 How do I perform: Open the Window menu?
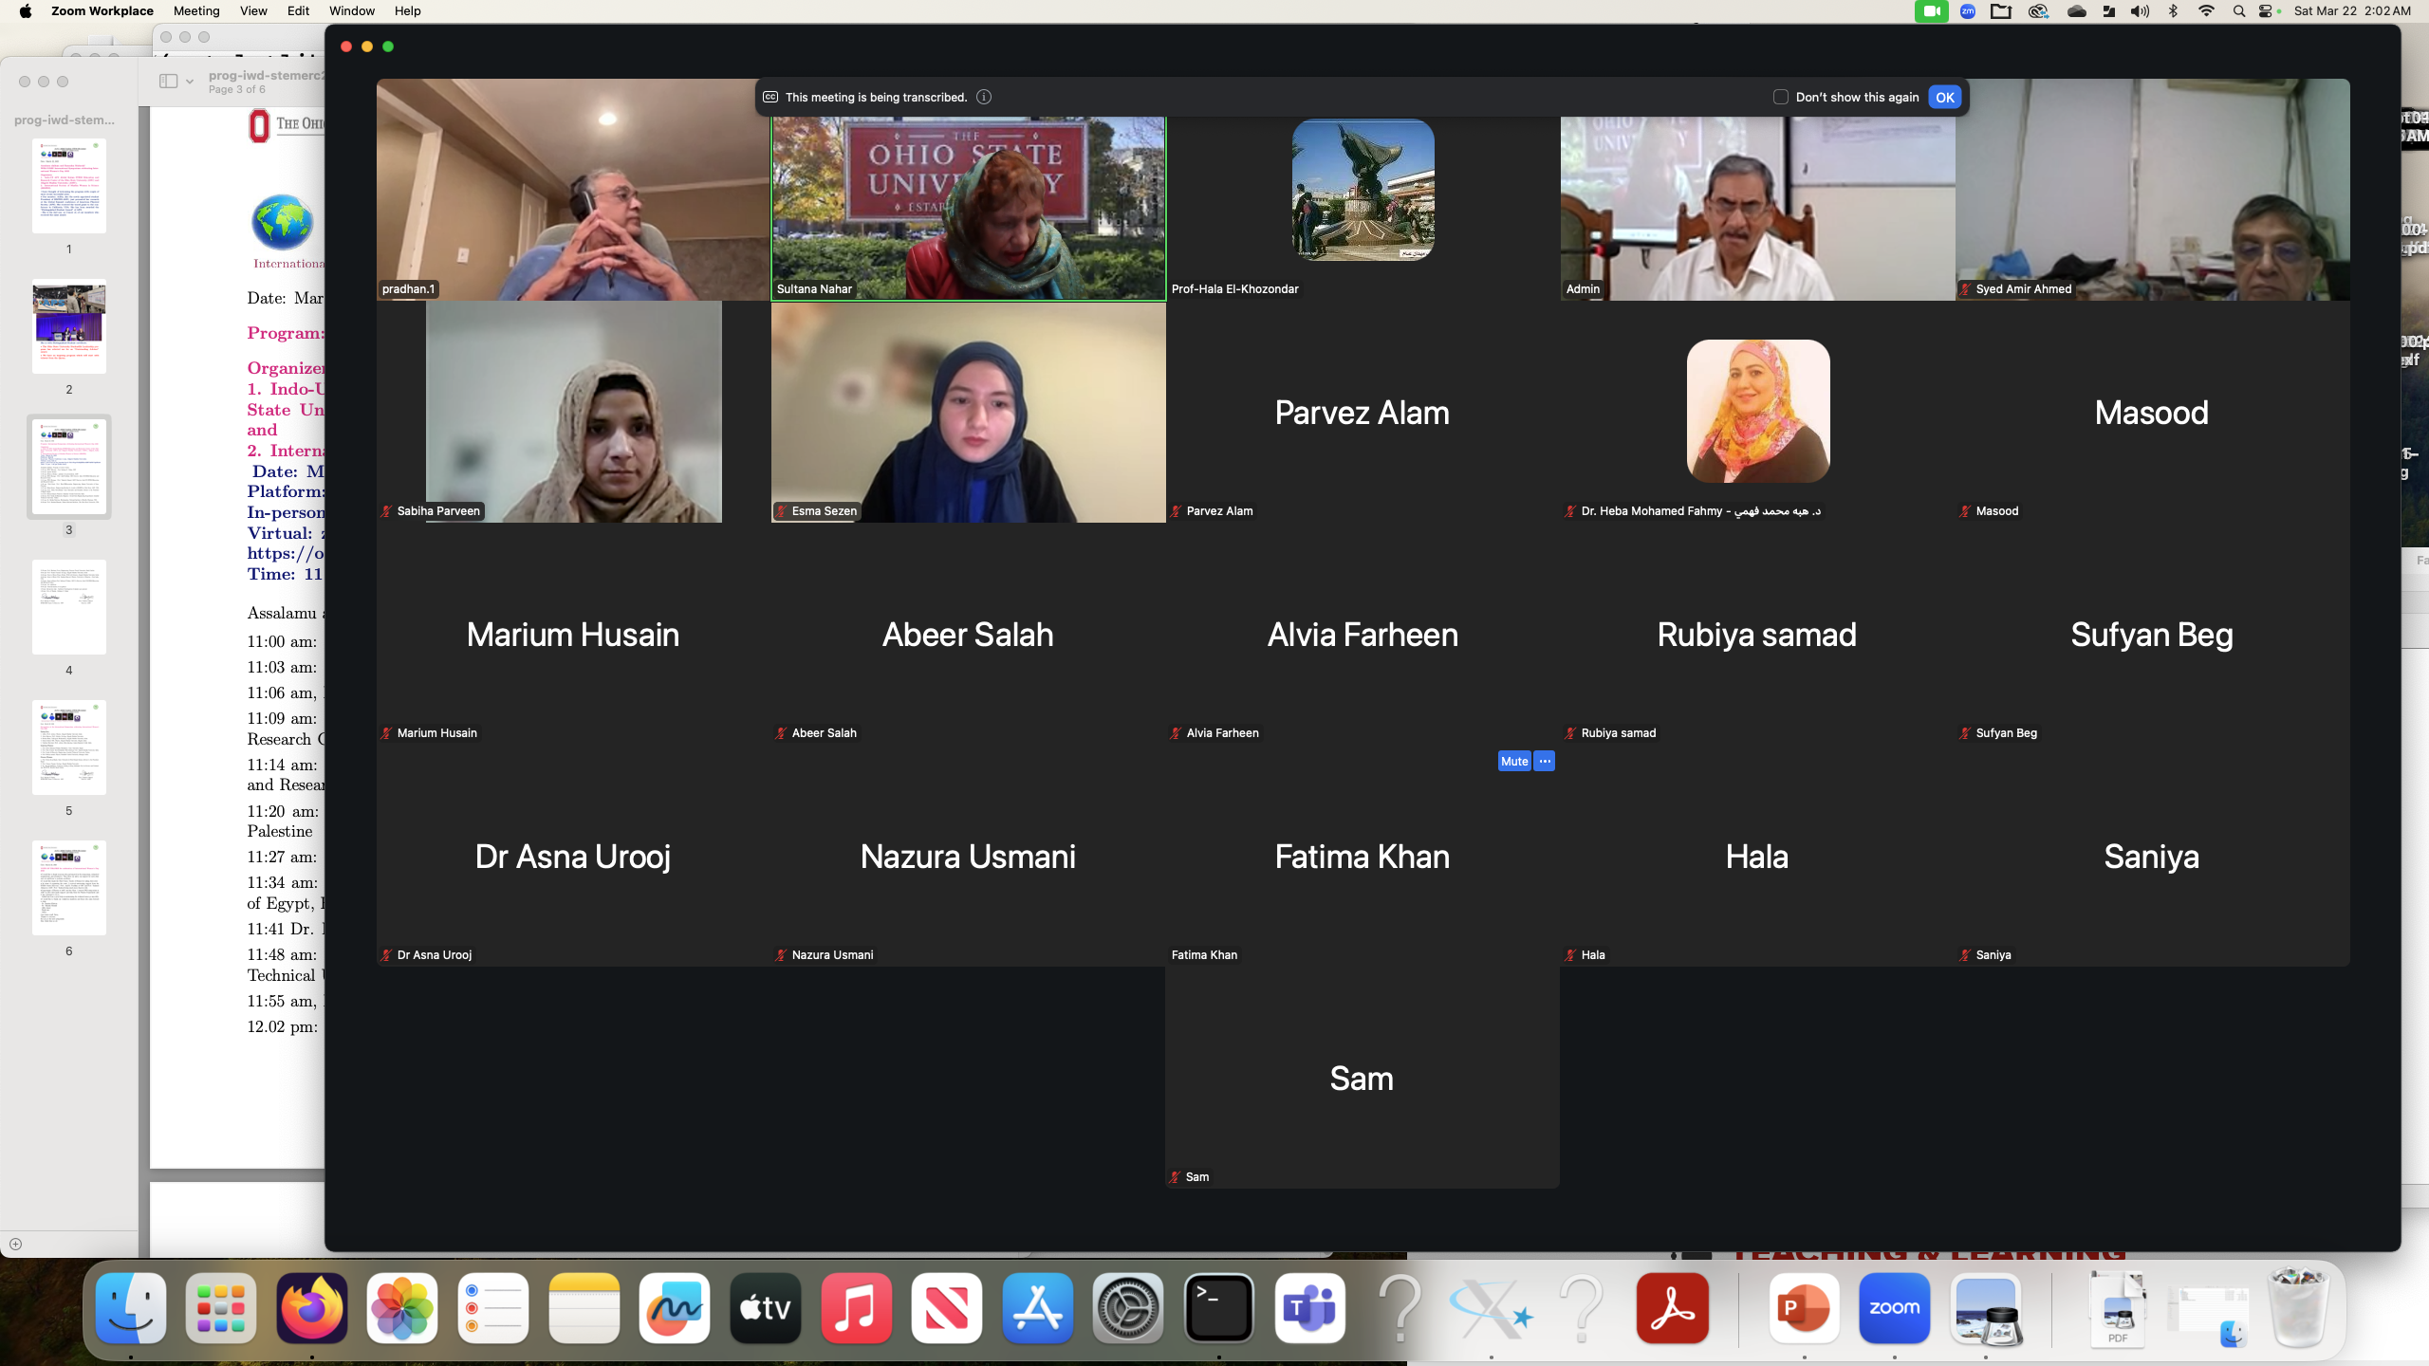click(351, 11)
